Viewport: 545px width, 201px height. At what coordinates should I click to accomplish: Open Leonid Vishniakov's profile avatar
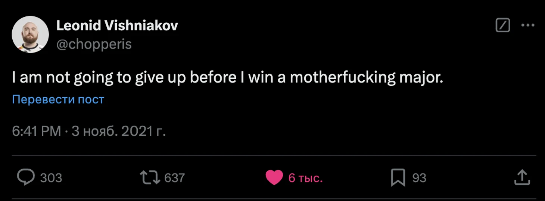pos(30,34)
